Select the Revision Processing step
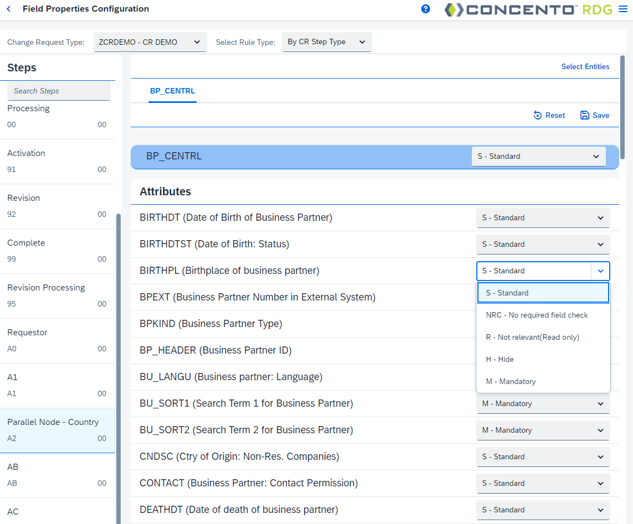633x524 pixels. pos(58,295)
